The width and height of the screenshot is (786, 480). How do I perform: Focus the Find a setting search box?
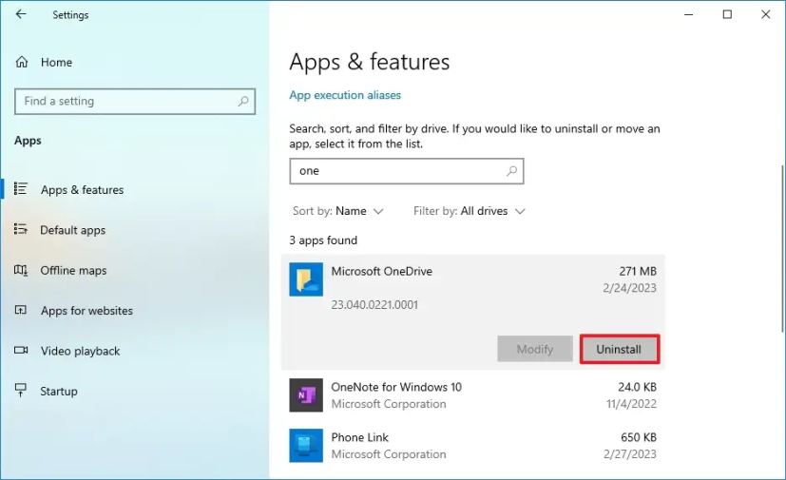pos(135,102)
